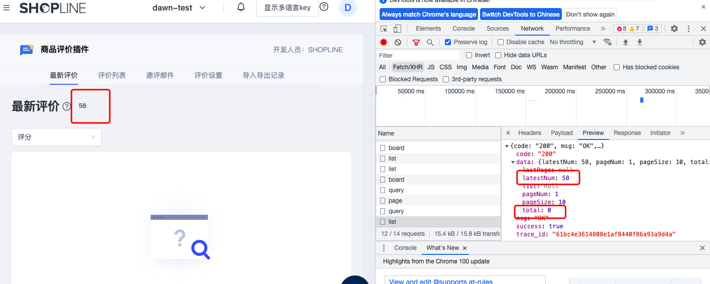Switch to Response tab

[627, 133]
